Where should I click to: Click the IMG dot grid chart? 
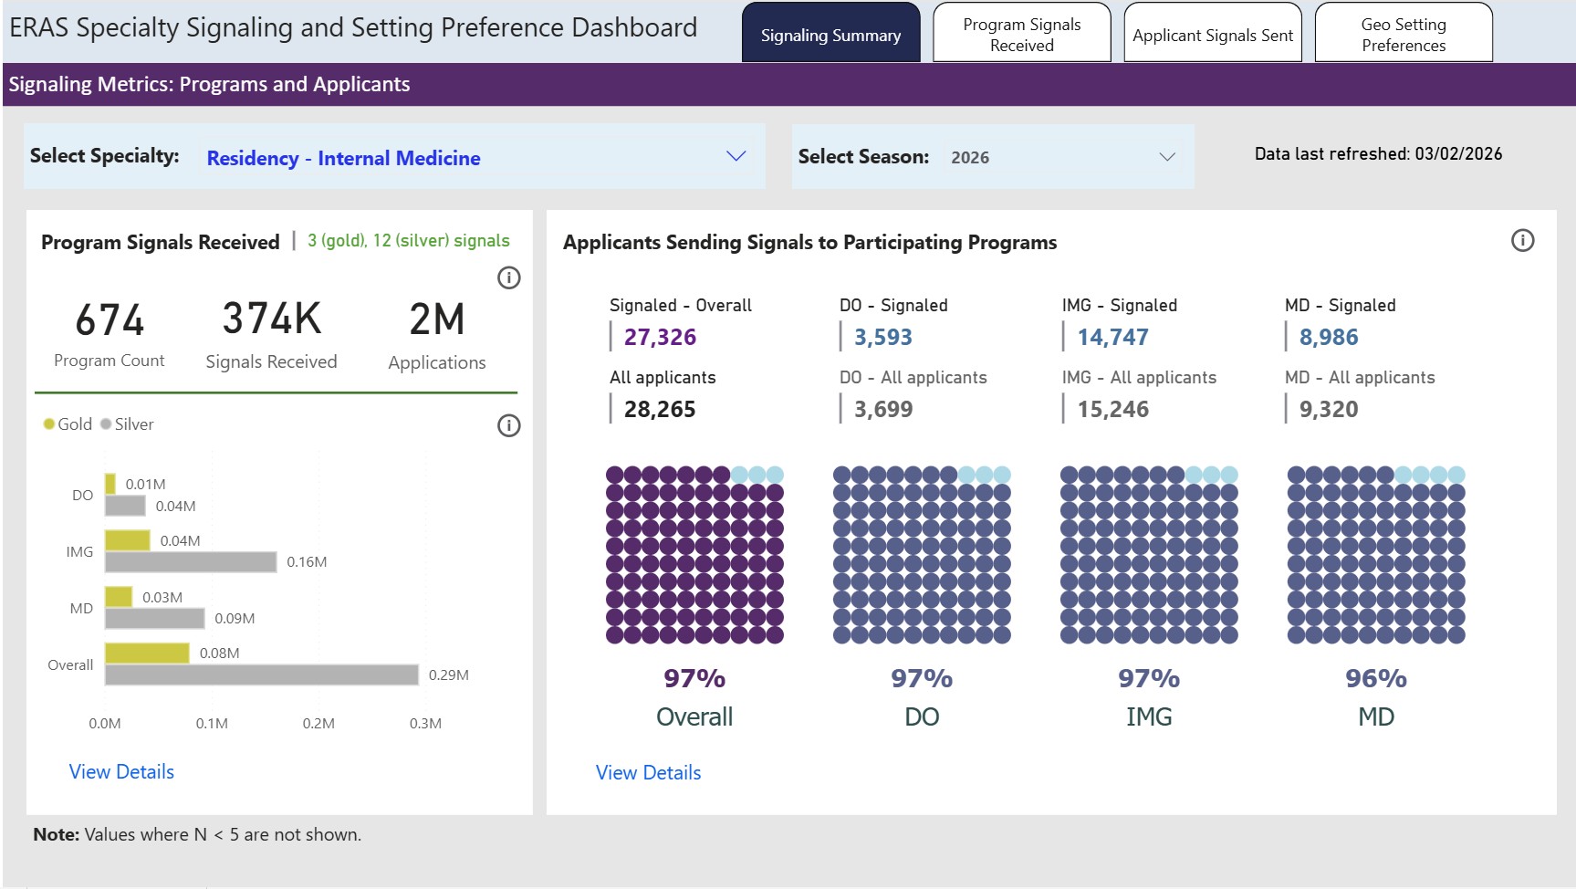coord(1149,555)
